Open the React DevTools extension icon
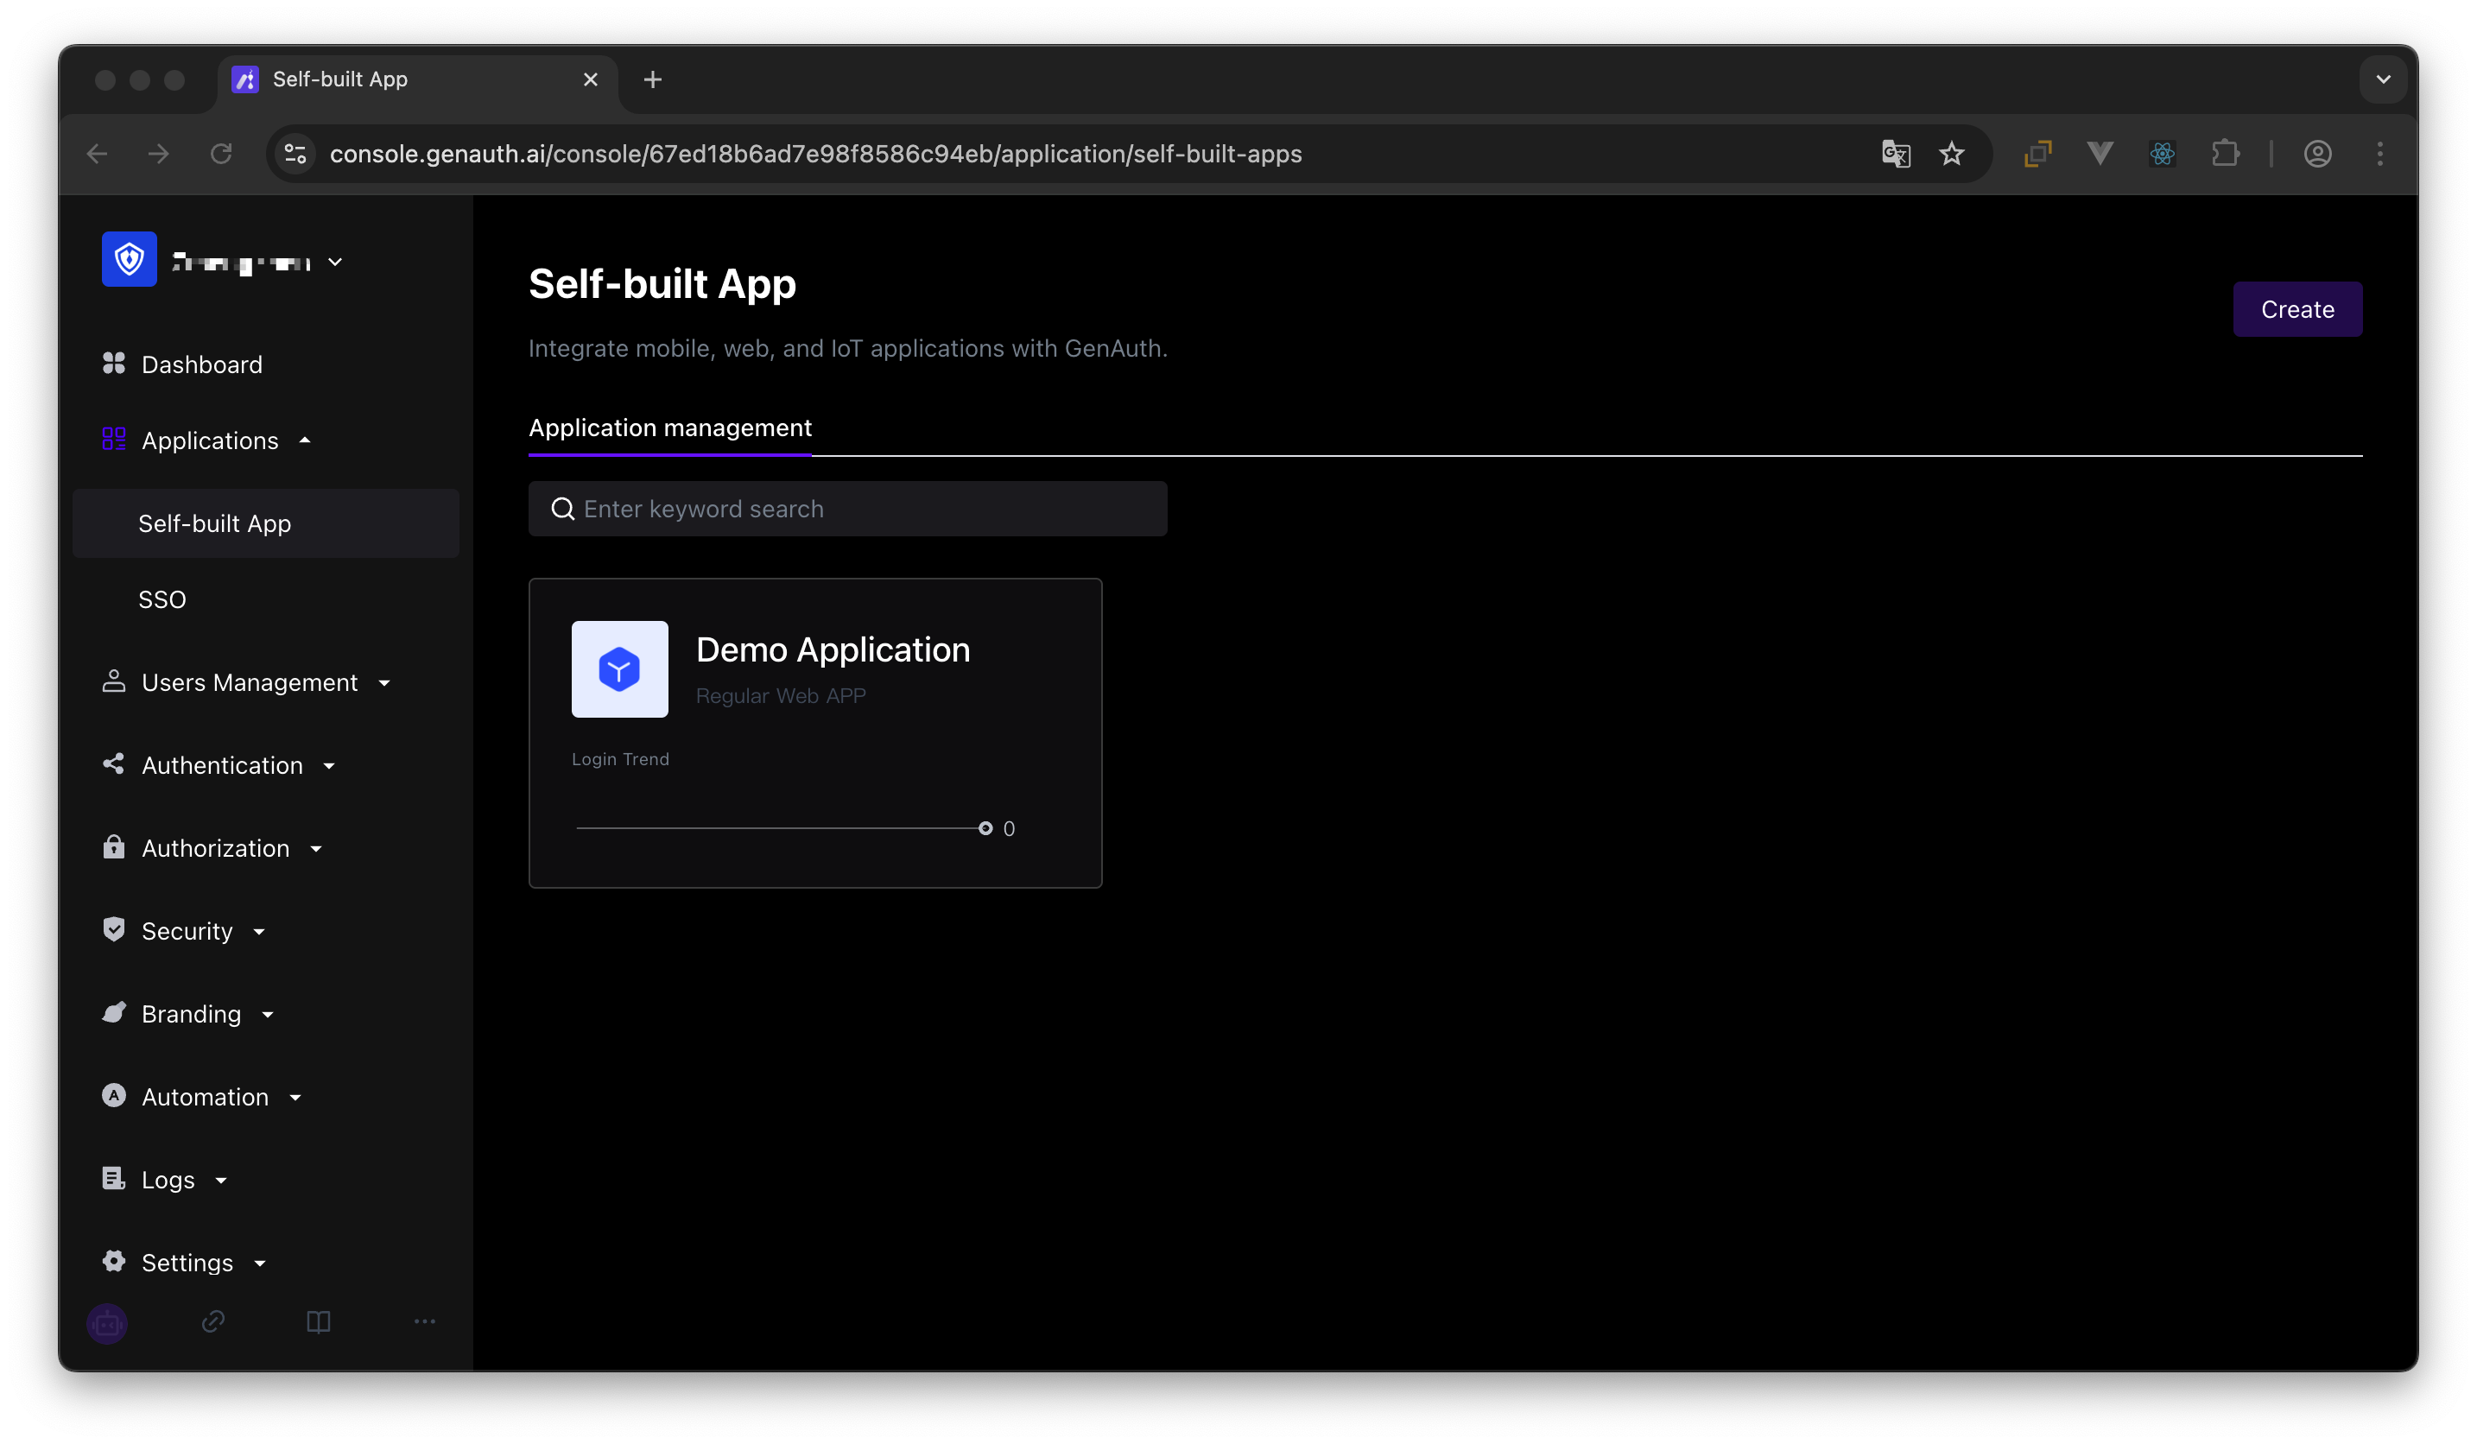The width and height of the screenshot is (2477, 1444). [2163, 155]
